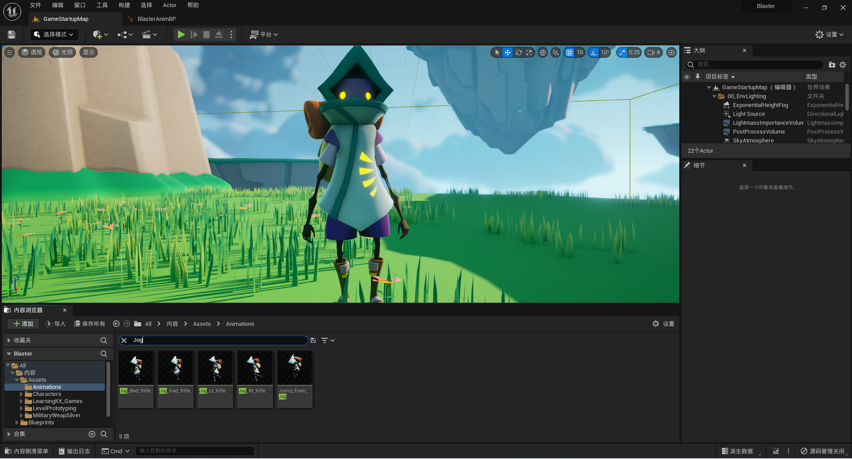This screenshot has height=459, width=852.
Task: Select the translate move gizmo tool
Action: [x=507, y=52]
